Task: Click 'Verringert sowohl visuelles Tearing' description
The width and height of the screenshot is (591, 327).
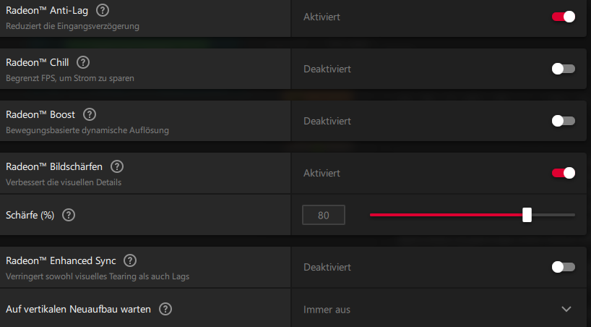Action: 98,276
